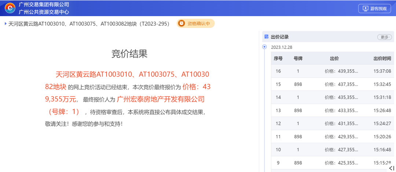Click the 资格确认中 status badge
The height and width of the screenshot is (172, 396).
(196, 23)
